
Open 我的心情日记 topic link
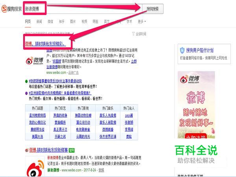pos(37,122)
